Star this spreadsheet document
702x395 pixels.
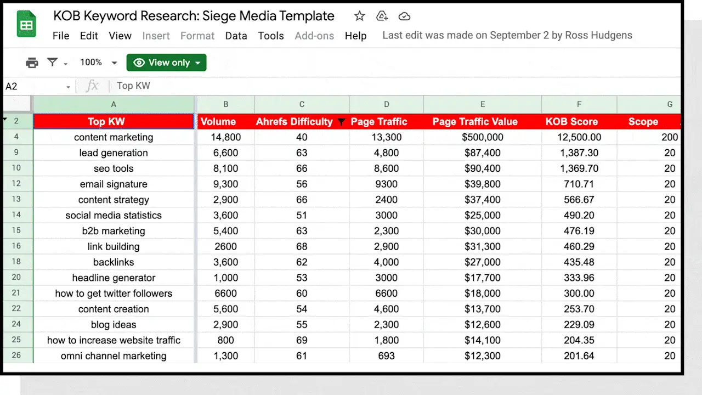pos(359,16)
